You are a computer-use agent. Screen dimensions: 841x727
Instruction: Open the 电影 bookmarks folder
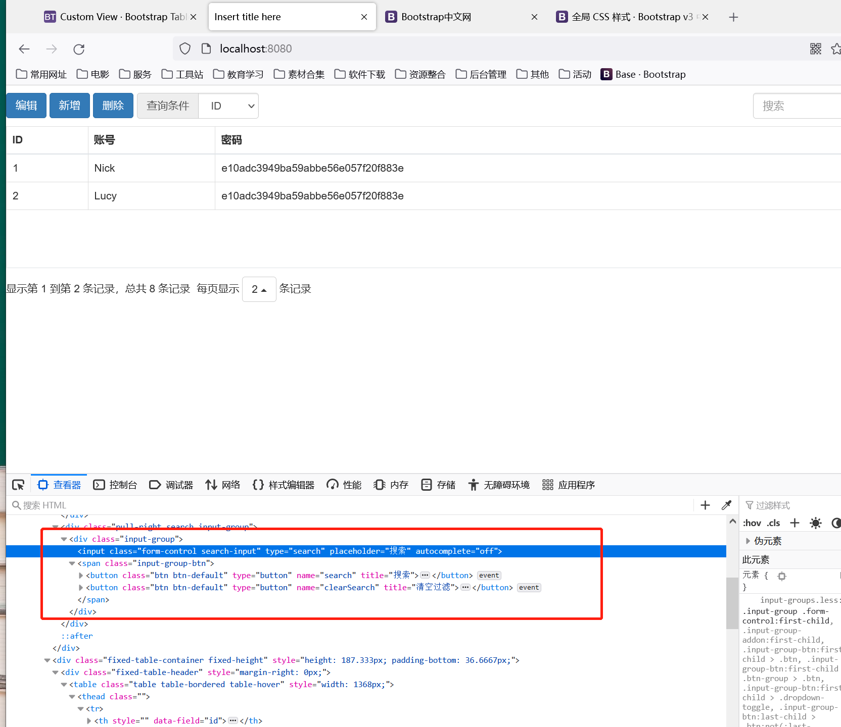click(x=93, y=74)
